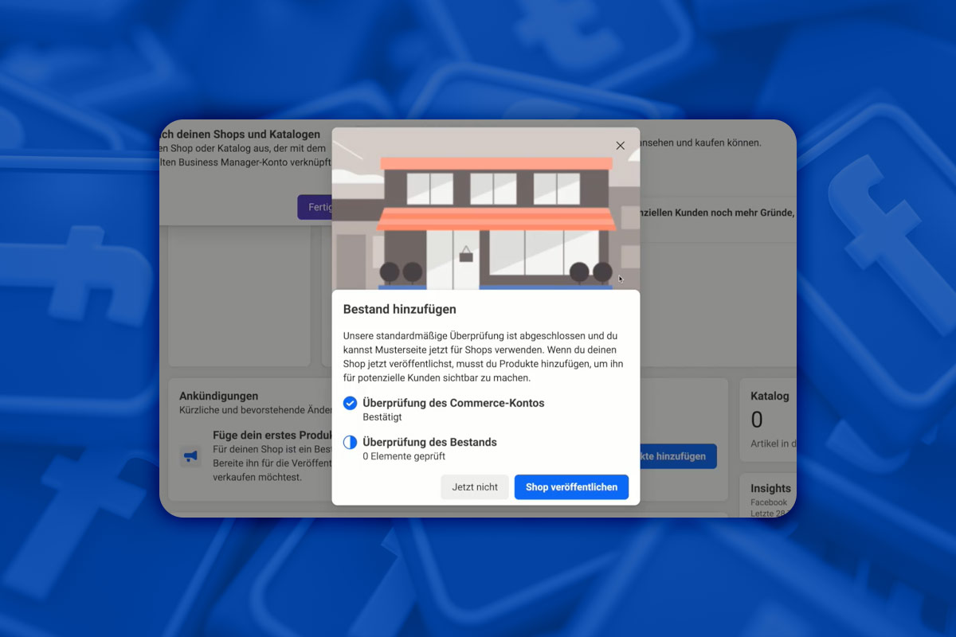Click the Bestand hinzufügen heading
The width and height of the screenshot is (956, 637).
400,309
